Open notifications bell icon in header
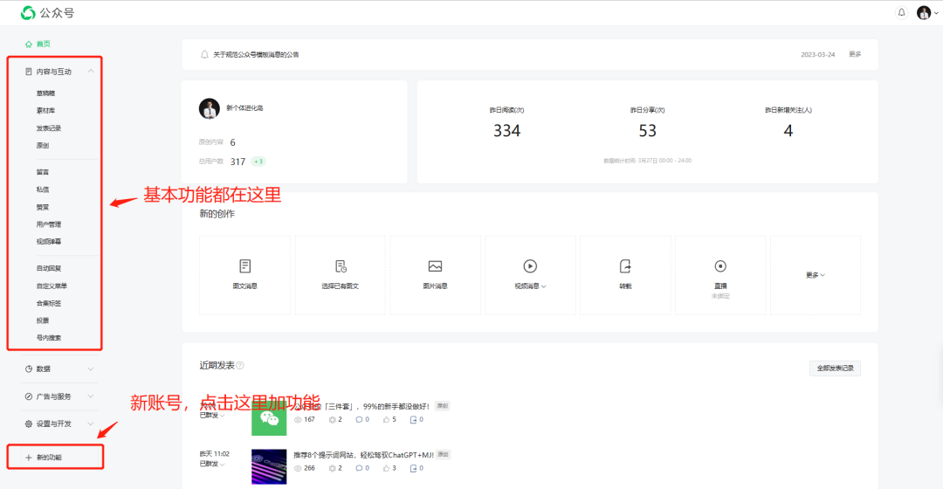This screenshot has height=489, width=943. pos(902,12)
